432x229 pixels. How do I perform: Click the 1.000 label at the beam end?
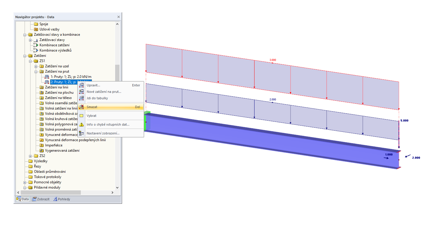(x=389, y=154)
